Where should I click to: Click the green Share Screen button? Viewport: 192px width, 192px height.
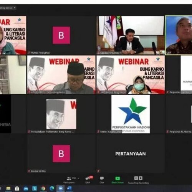click(x=118, y=180)
